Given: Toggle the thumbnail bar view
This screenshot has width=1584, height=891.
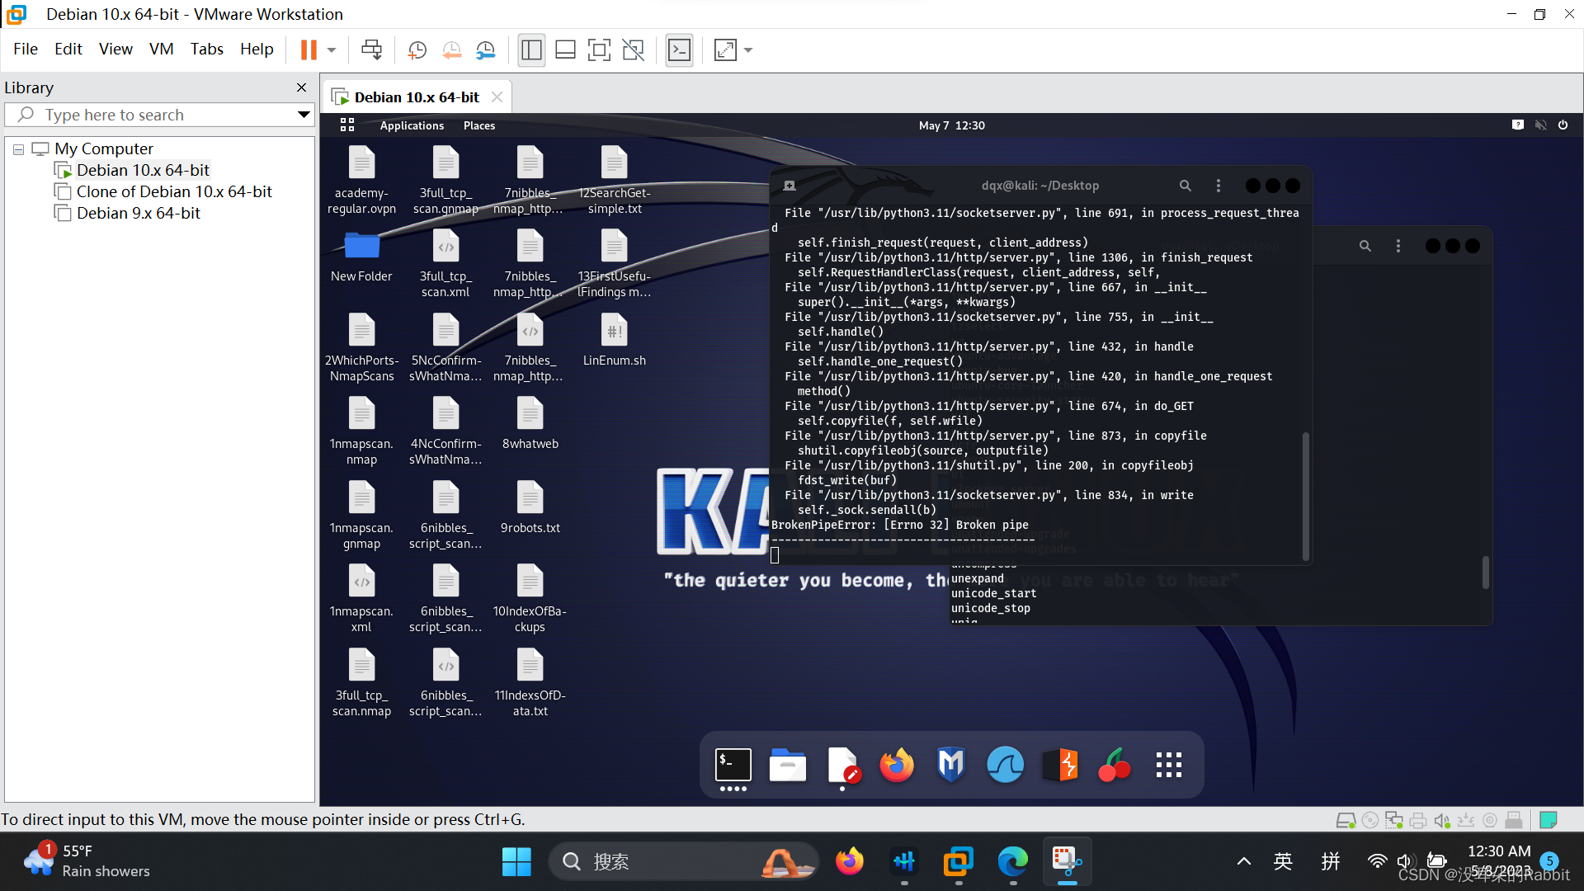Looking at the screenshot, I should click(565, 50).
